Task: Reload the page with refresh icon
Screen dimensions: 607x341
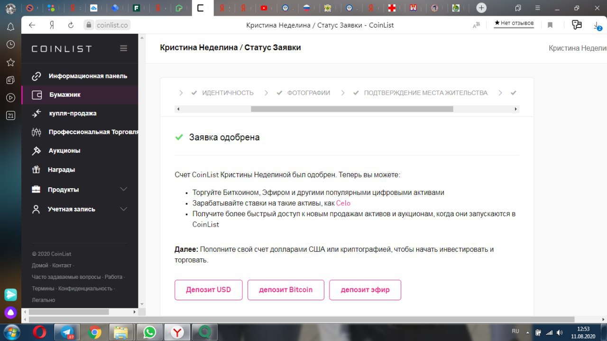Action: pos(71,25)
